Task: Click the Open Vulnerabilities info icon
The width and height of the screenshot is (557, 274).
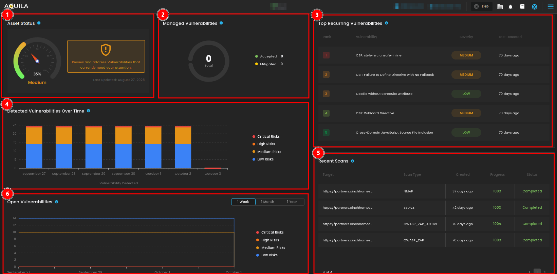Action: click(x=57, y=202)
